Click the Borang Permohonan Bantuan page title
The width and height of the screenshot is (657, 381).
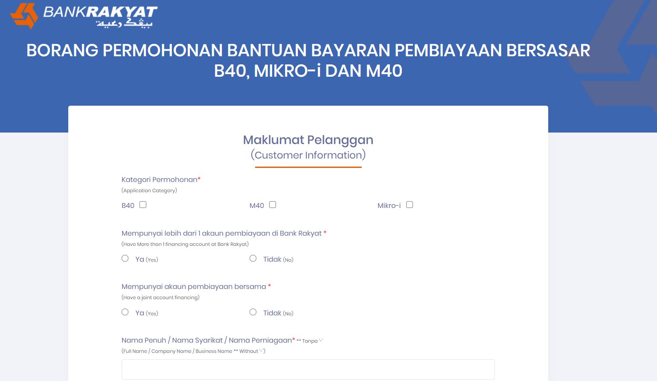pyautogui.click(x=308, y=61)
